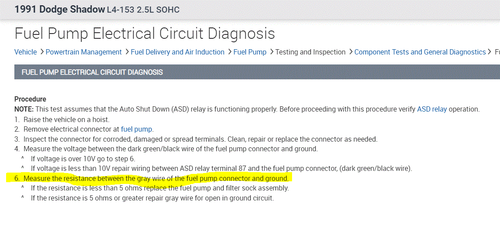Click the caret bullet for over 10V

coord(22,159)
